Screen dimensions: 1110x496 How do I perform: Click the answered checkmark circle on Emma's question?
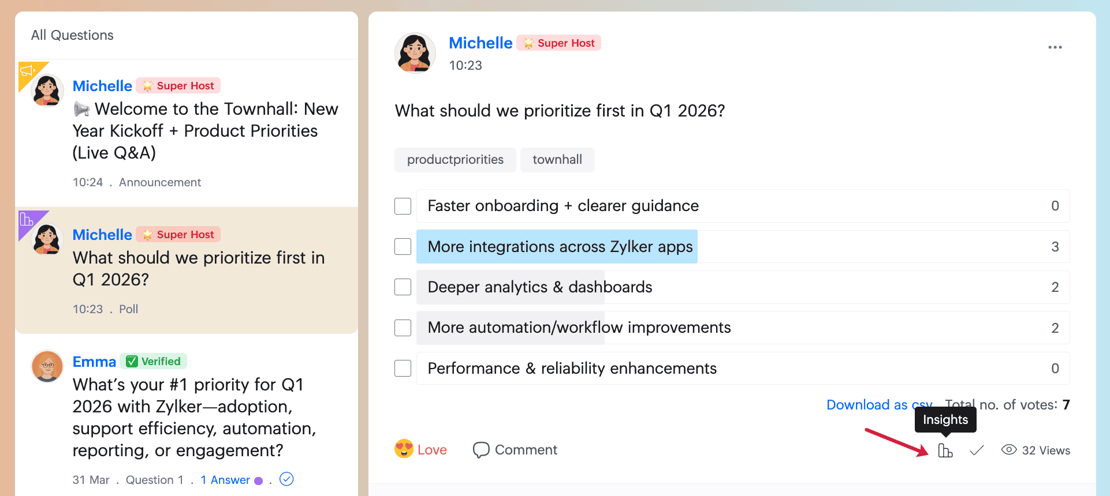click(x=286, y=479)
